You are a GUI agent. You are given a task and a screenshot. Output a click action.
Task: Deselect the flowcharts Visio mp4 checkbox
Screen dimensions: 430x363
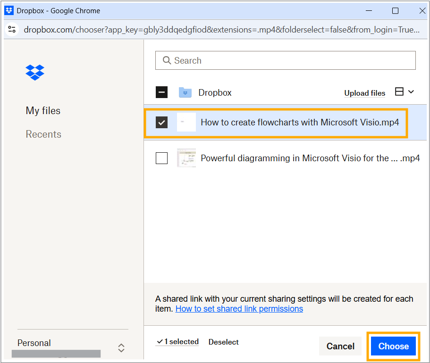pyautogui.click(x=161, y=122)
